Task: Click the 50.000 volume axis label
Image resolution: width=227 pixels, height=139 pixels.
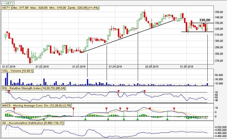Action: click(x=219, y=75)
